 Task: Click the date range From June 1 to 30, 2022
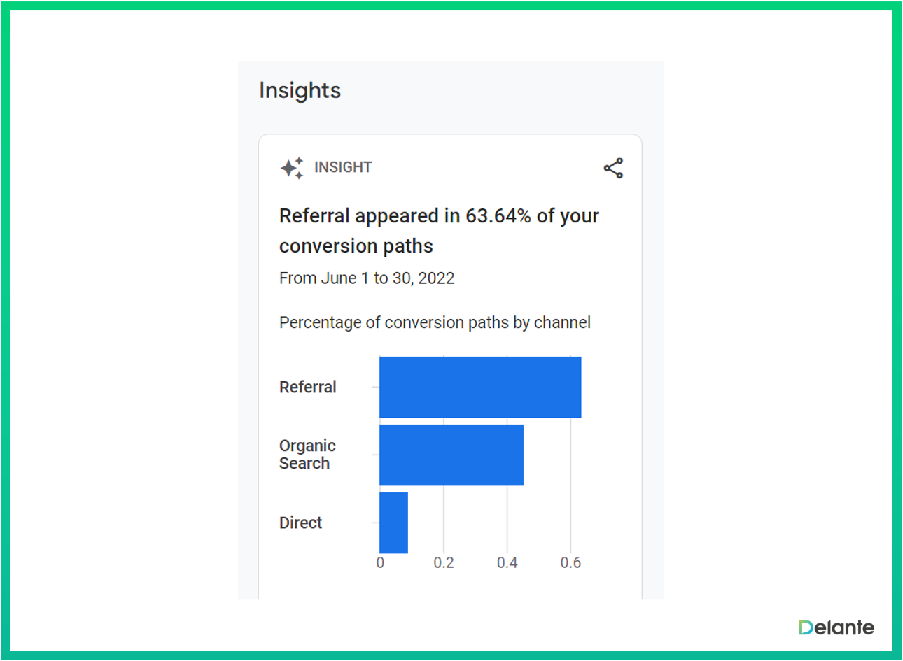tap(367, 278)
